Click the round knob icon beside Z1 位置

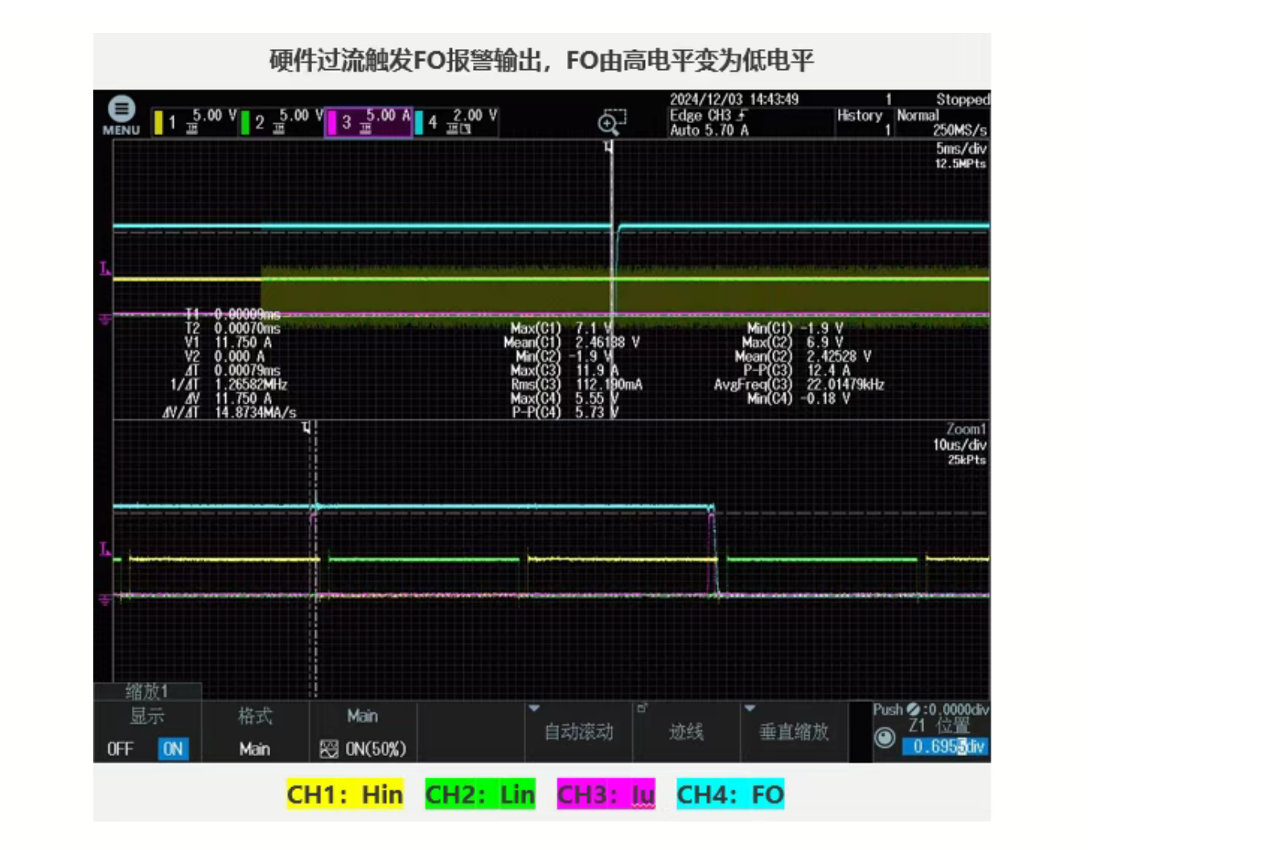pyautogui.click(x=885, y=737)
